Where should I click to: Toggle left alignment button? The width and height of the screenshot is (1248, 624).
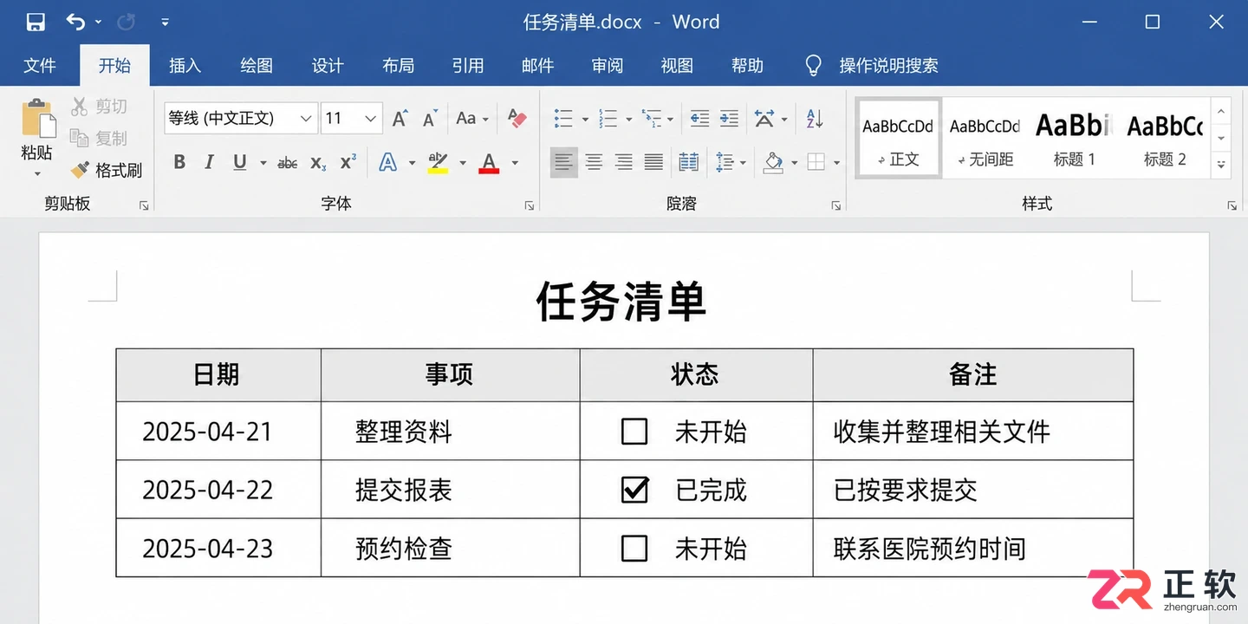pyautogui.click(x=564, y=162)
